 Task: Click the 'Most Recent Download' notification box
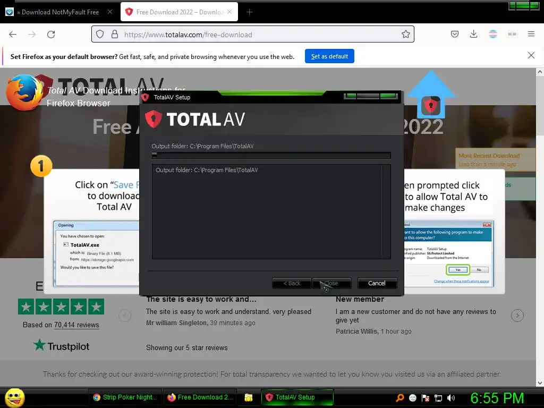click(496, 159)
